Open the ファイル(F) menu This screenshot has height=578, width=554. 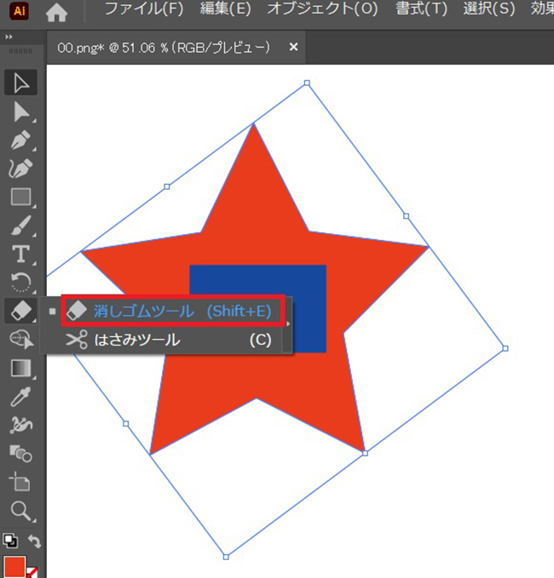tap(144, 9)
